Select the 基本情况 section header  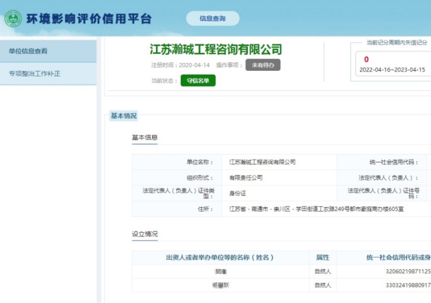pos(124,116)
